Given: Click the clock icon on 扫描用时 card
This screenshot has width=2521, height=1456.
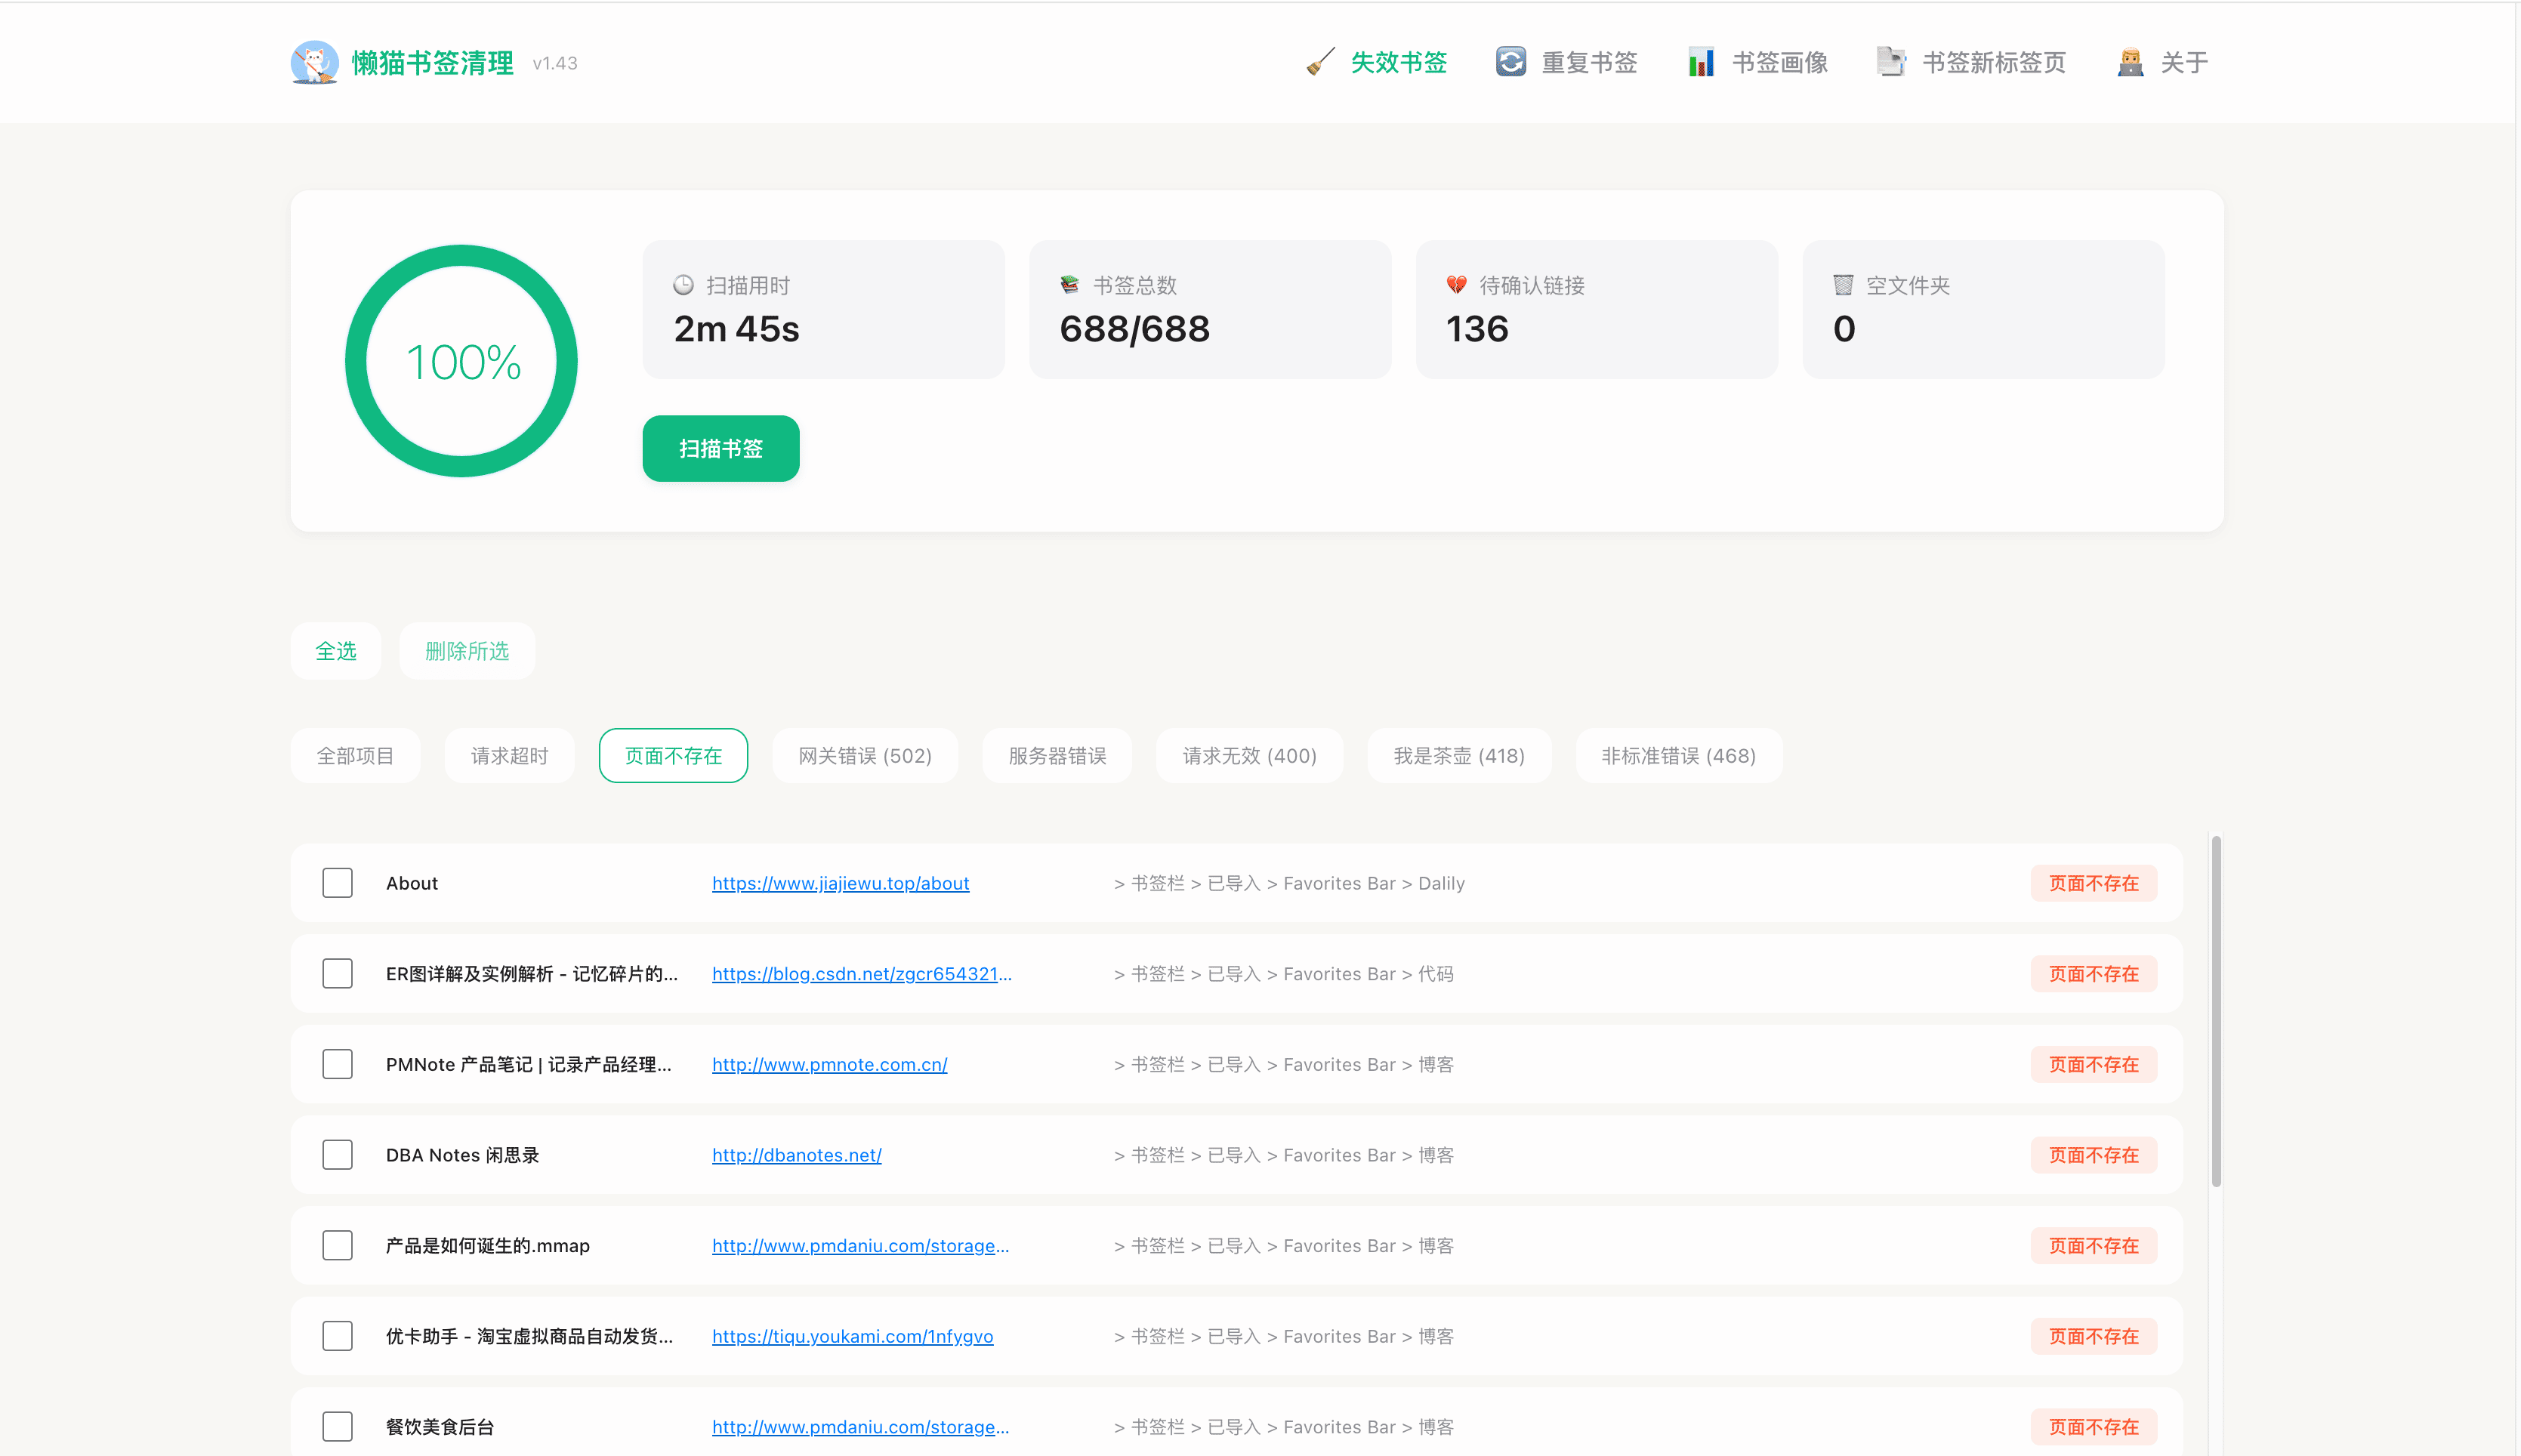Looking at the screenshot, I should pyautogui.click(x=683, y=284).
